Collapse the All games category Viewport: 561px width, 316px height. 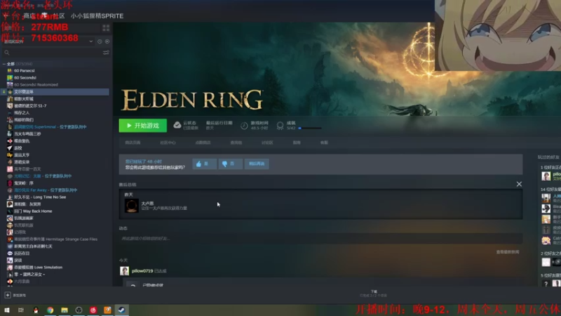coord(4,64)
